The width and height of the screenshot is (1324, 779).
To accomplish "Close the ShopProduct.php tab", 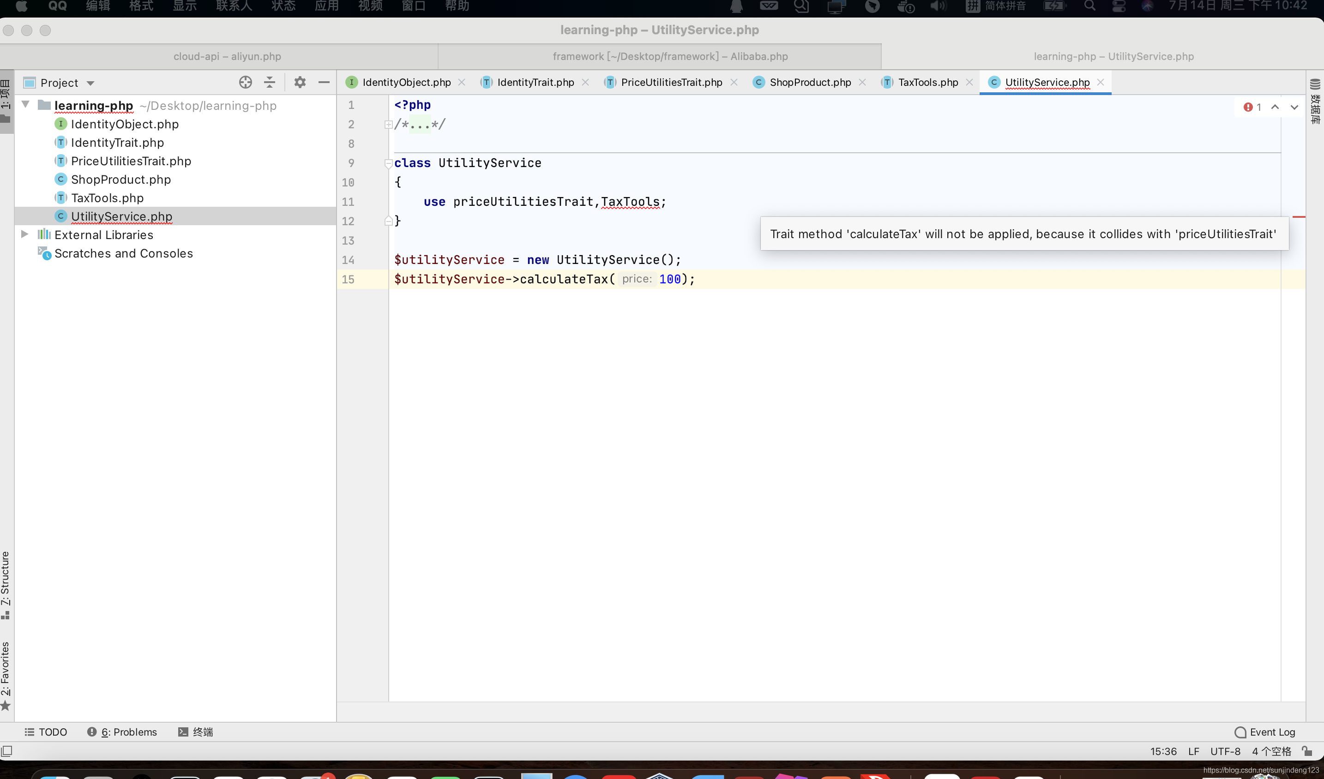I will 862,83.
